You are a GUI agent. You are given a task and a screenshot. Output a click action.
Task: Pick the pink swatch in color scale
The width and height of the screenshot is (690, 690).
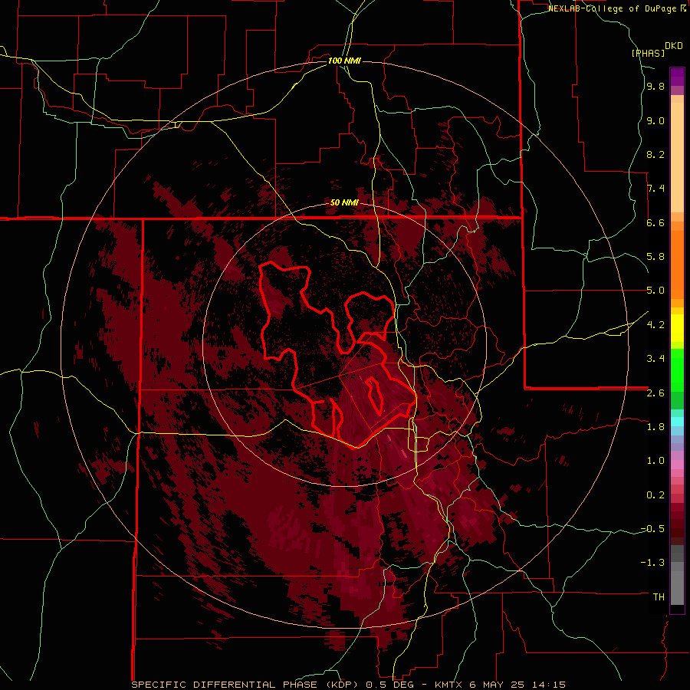coord(677,465)
